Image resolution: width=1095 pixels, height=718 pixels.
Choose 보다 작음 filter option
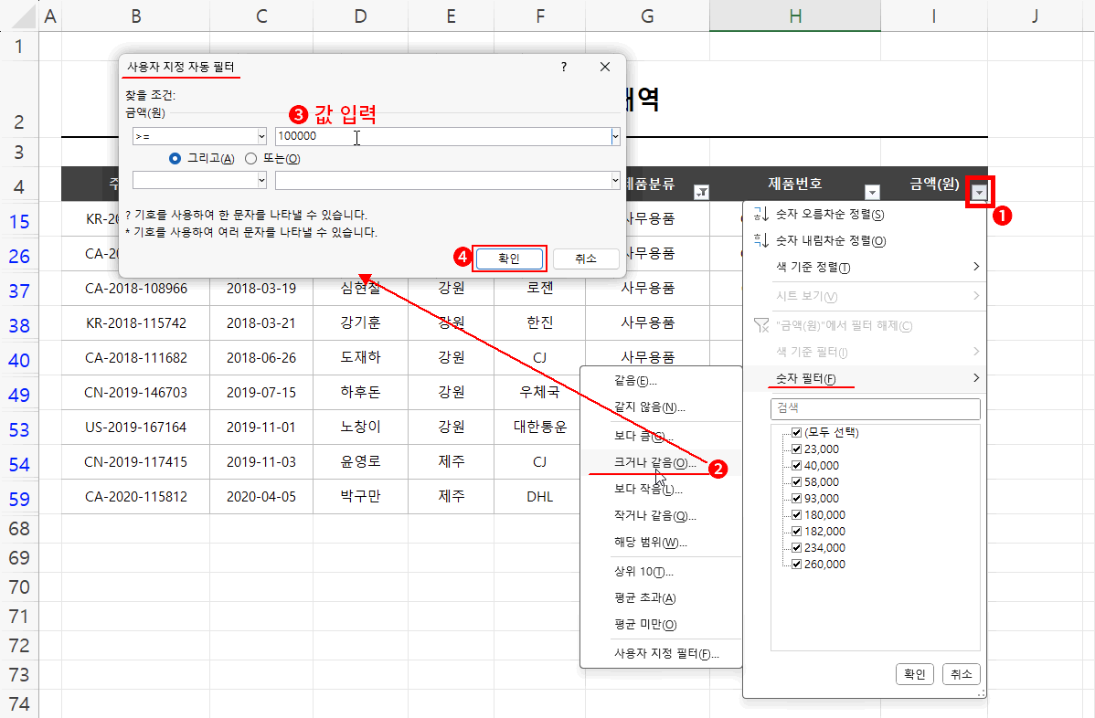(661, 490)
